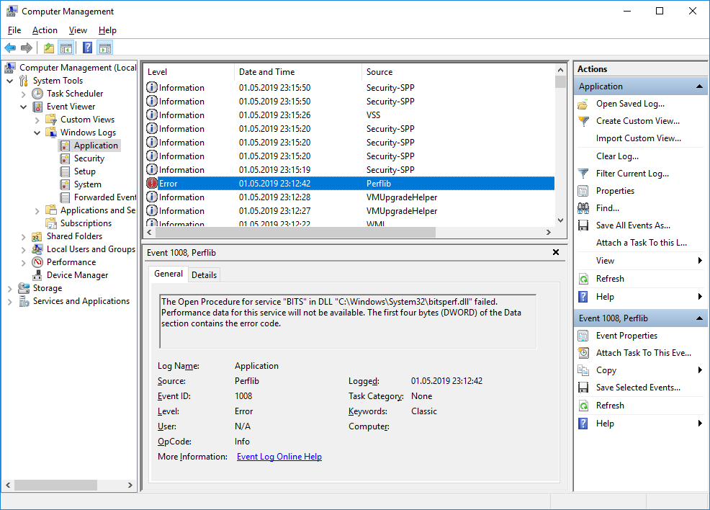Click the Create Custom View funnel icon
The height and width of the screenshot is (510, 710).
(584, 122)
